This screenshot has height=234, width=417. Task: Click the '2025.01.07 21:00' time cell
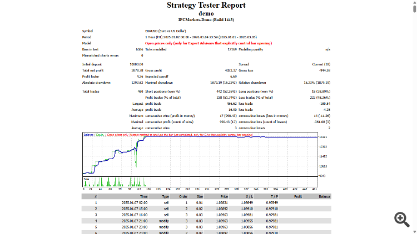click(x=135, y=221)
